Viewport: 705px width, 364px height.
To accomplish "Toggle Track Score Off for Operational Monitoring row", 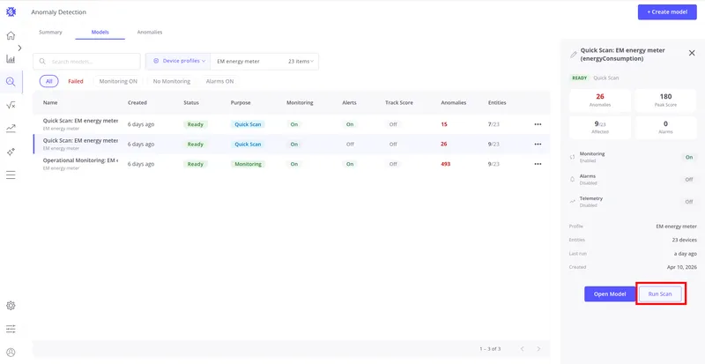I will (393, 164).
